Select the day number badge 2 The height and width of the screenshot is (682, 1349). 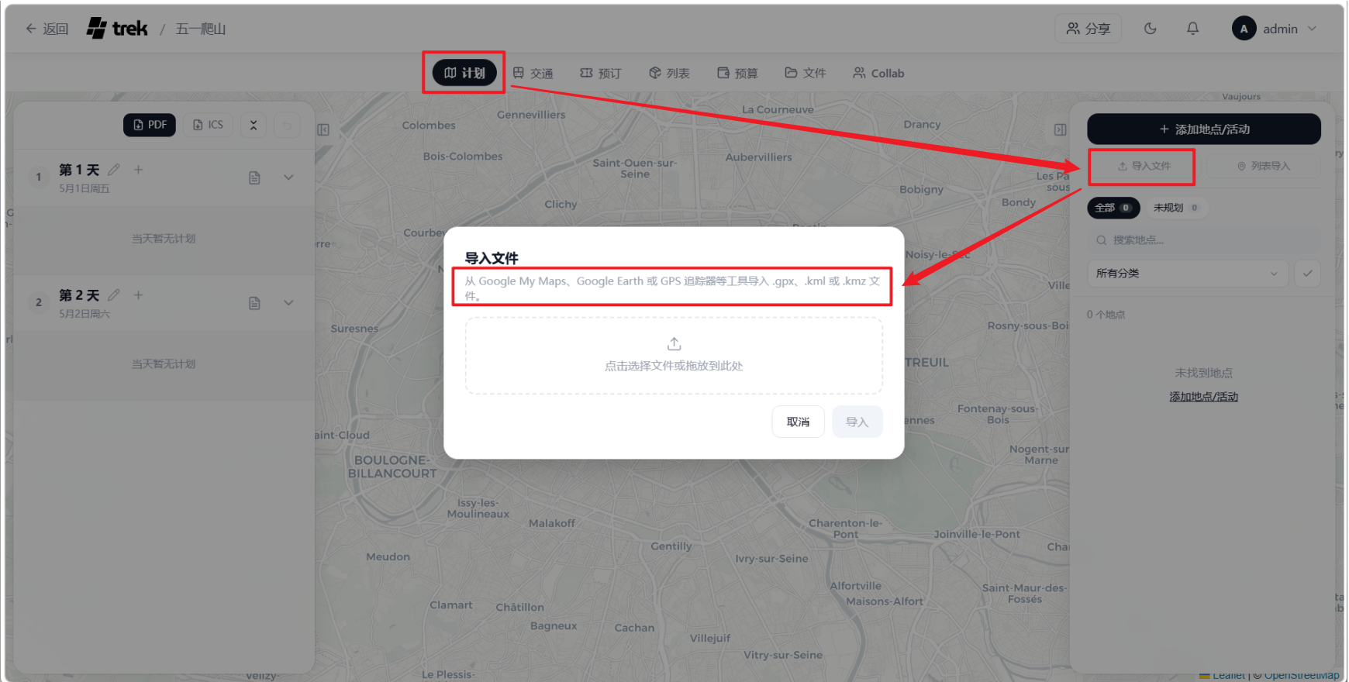[x=39, y=302]
